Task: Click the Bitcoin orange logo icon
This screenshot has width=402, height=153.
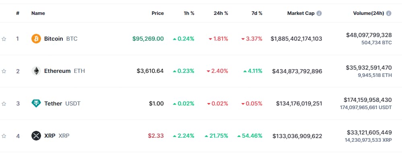Action: (x=36, y=39)
